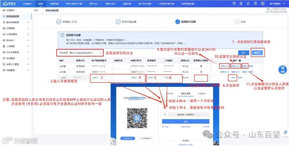Image resolution: width=289 pixels, height=146 pixels.
Task: Click 删除 in the 177 account row
Action: click(251, 66)
